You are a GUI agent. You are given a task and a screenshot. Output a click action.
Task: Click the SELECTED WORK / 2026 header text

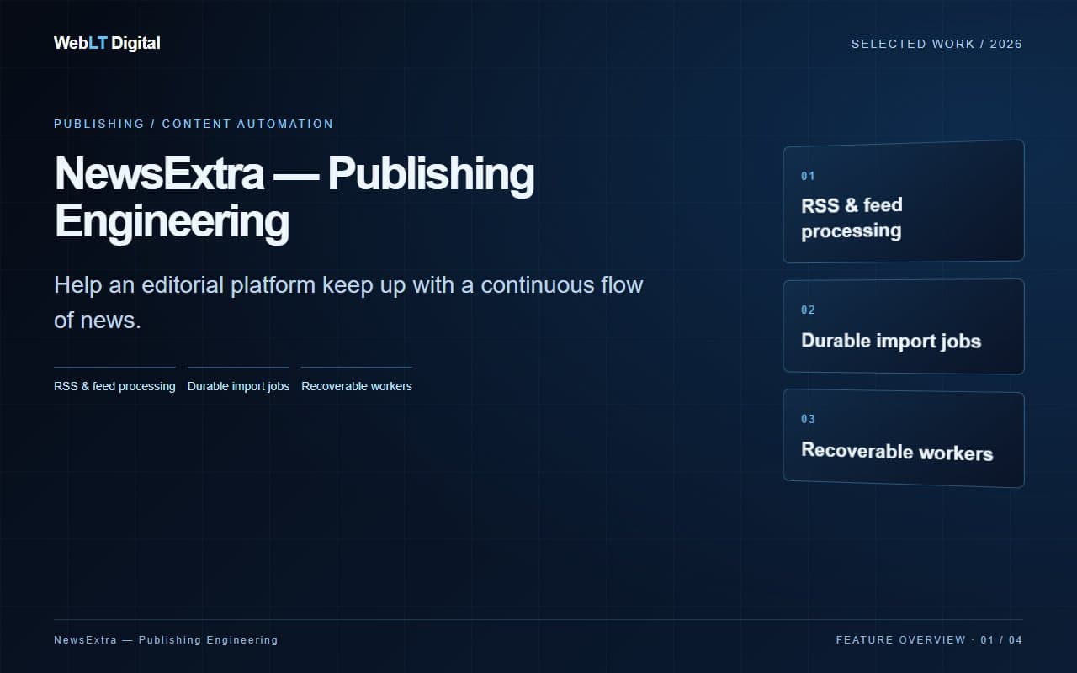(x=936, y=44)
